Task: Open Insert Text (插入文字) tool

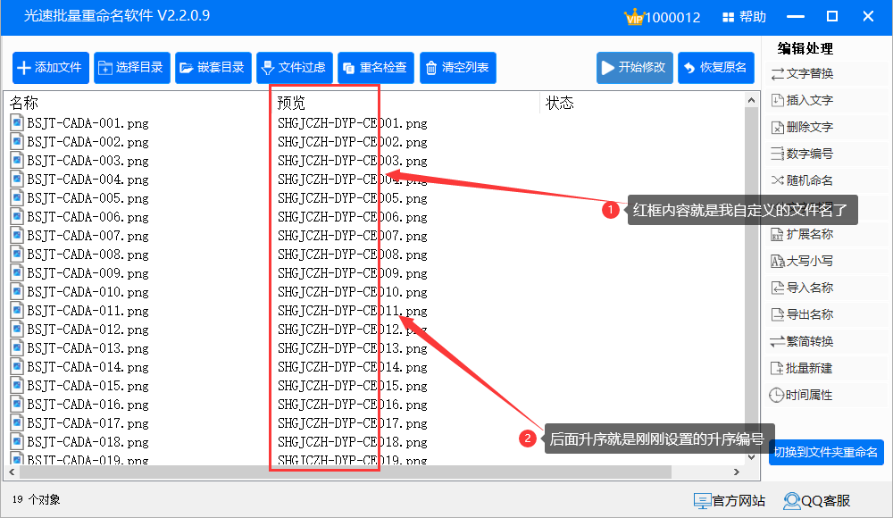Action: click(x=803, y=100)
